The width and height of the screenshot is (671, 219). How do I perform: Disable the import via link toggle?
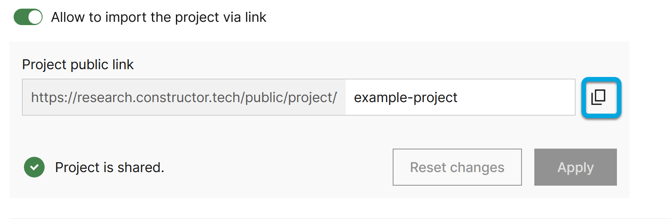(x=28, y=17)
